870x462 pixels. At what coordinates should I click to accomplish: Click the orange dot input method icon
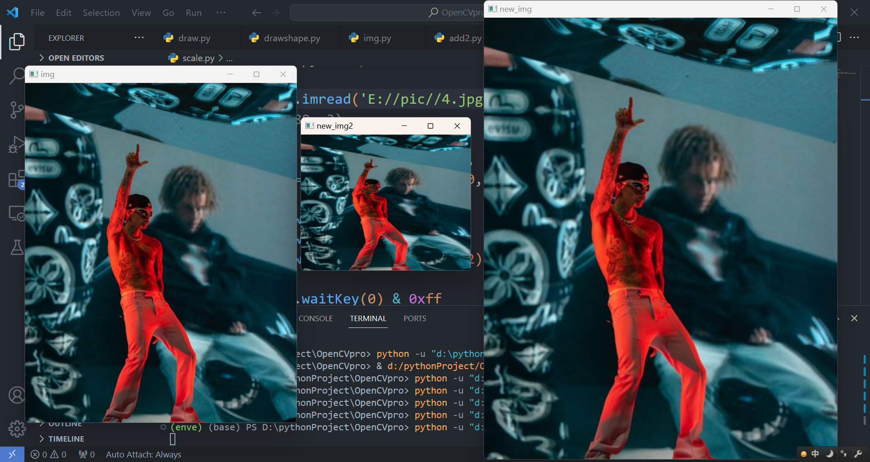(803, 454)
